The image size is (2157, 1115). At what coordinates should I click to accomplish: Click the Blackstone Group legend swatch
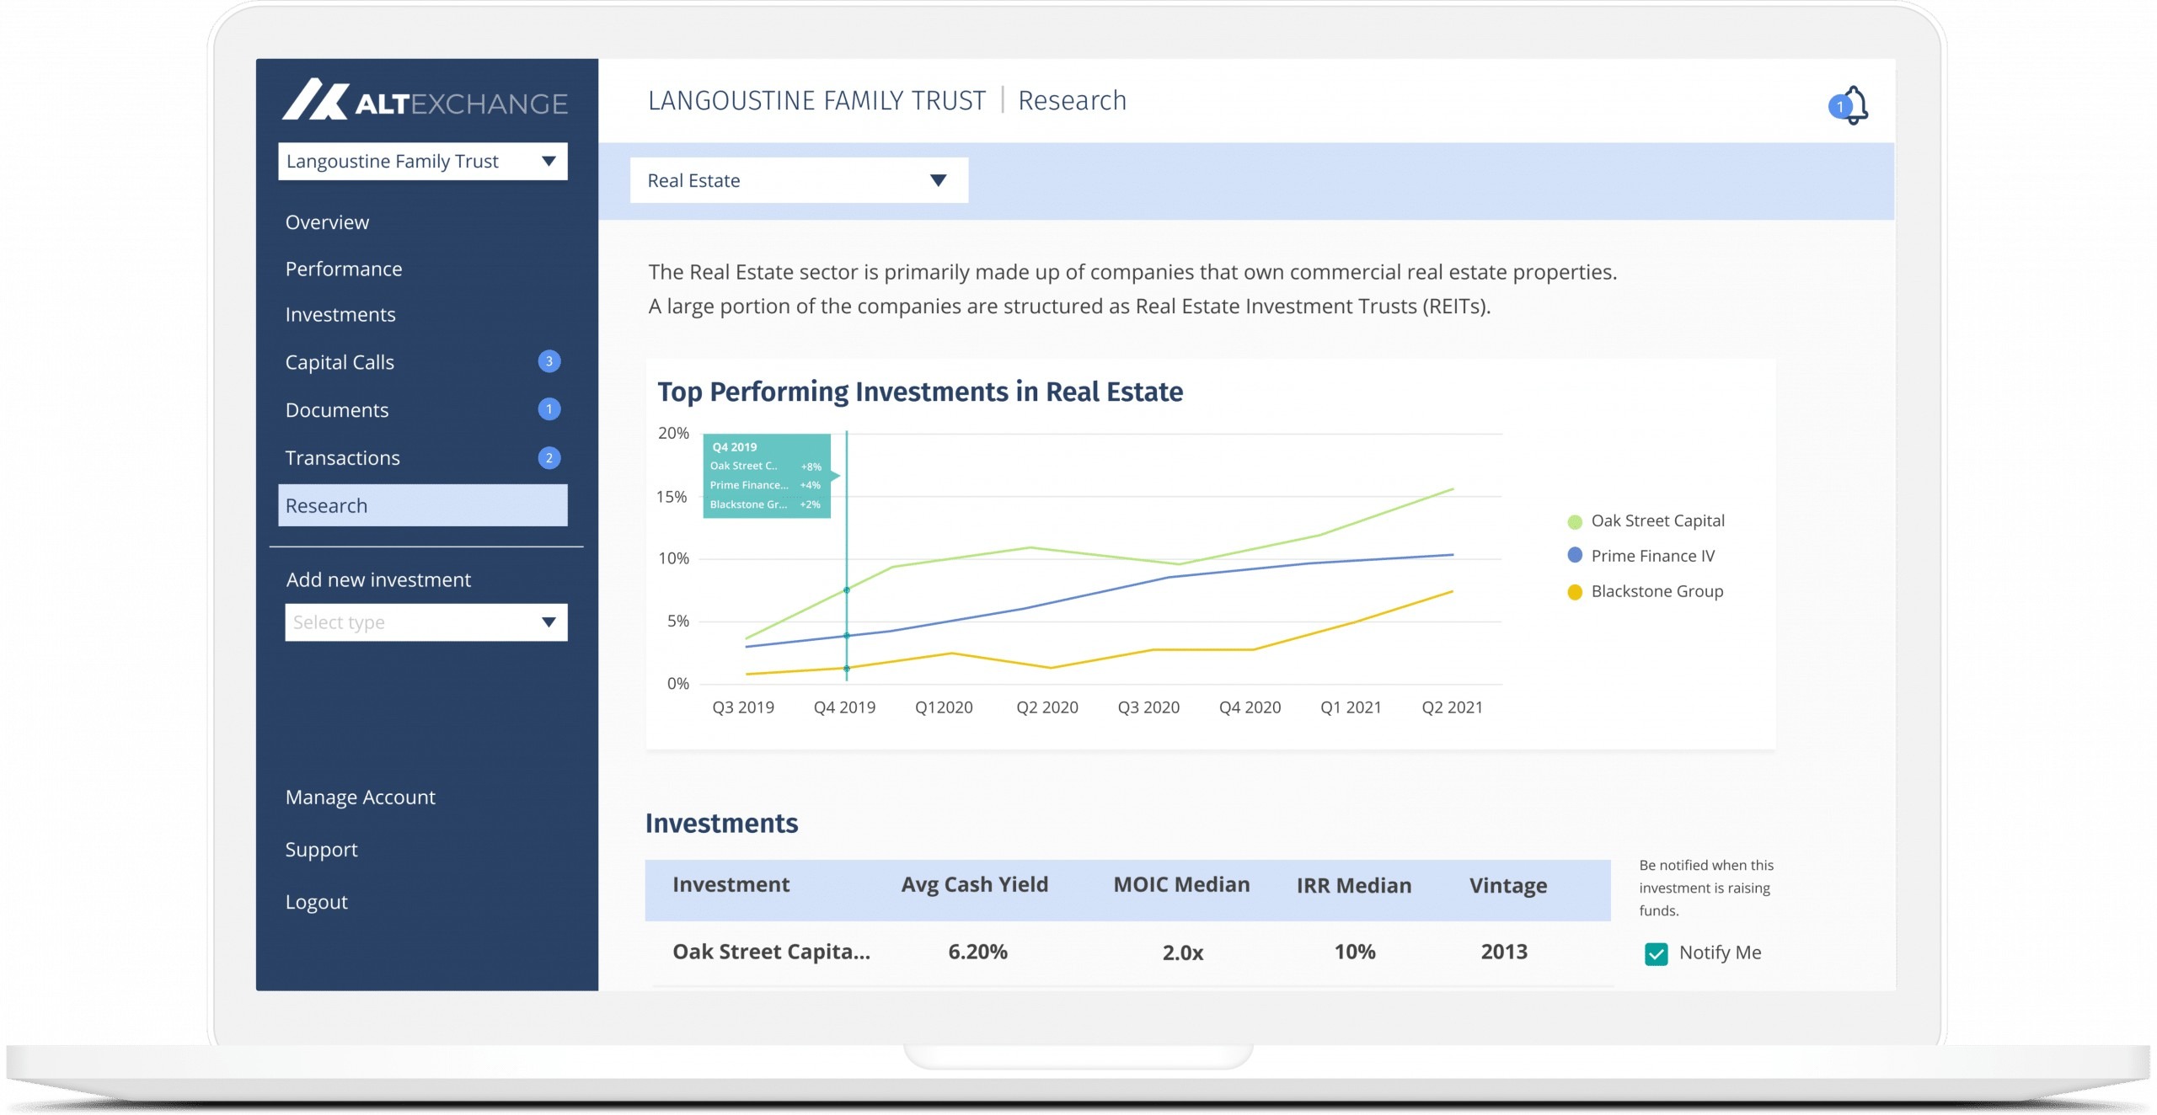click(x=1575, y=592)
